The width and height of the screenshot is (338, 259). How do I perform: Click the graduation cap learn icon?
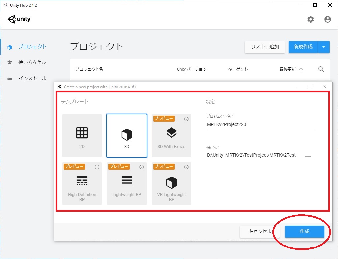10,62
